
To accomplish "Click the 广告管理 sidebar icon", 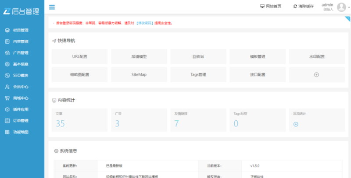I will pos(7,53).
